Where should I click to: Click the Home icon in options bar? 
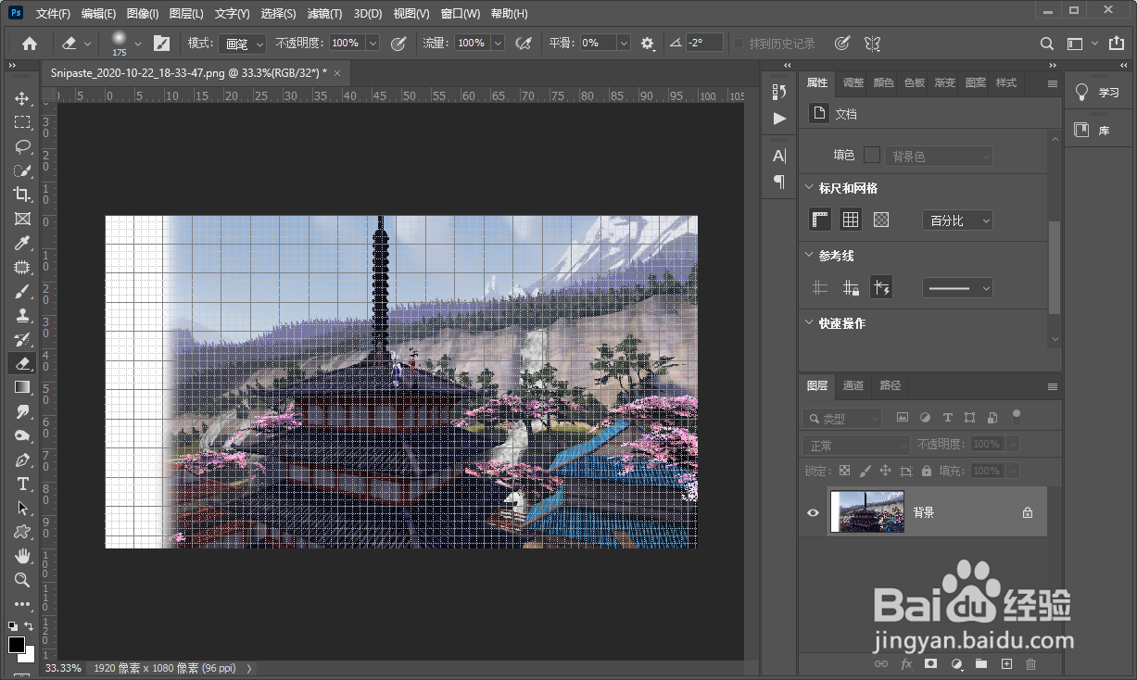tap(30, 43)
